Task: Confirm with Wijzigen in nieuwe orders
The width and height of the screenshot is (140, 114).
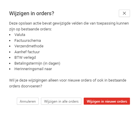Action: coord(107,101)
